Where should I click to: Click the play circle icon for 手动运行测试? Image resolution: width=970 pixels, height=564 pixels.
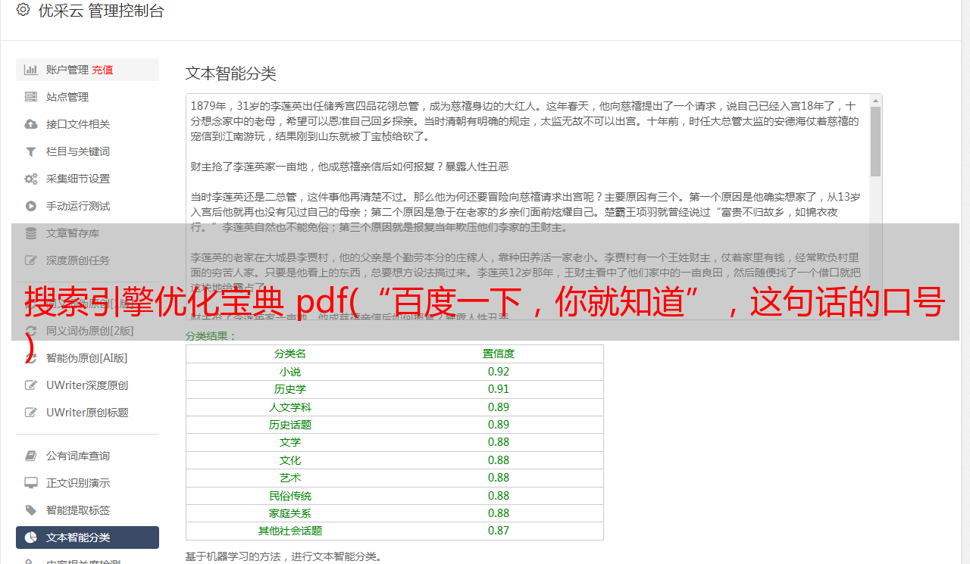point(31,206)
